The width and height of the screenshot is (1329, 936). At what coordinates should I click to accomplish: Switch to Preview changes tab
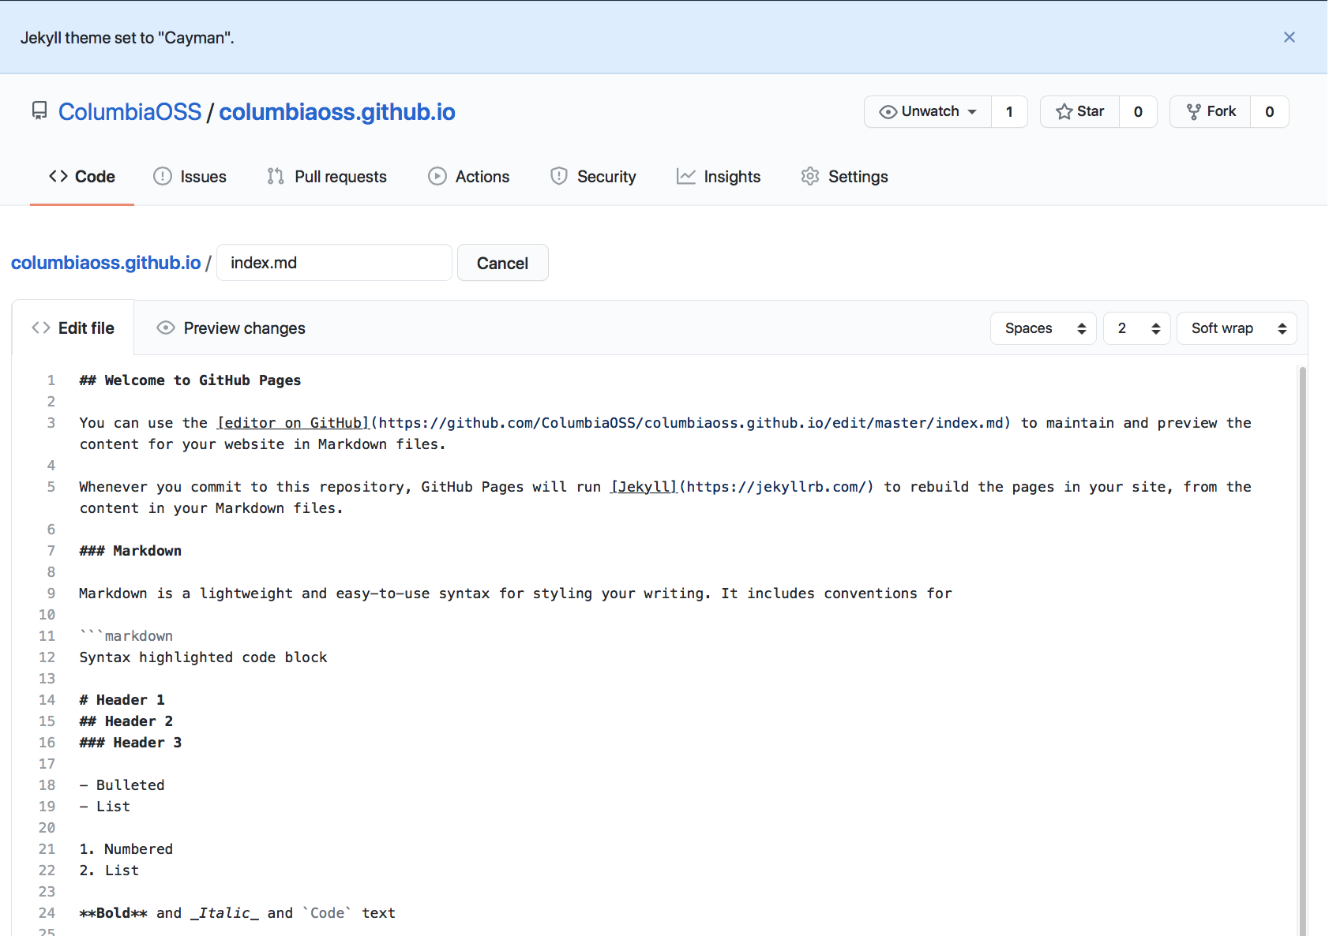[231, 328]
